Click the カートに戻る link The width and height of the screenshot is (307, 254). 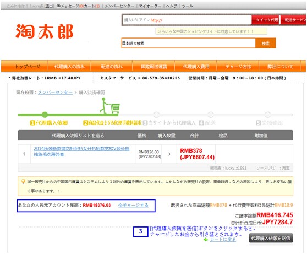pyautogui.click(x=223, y=240)
